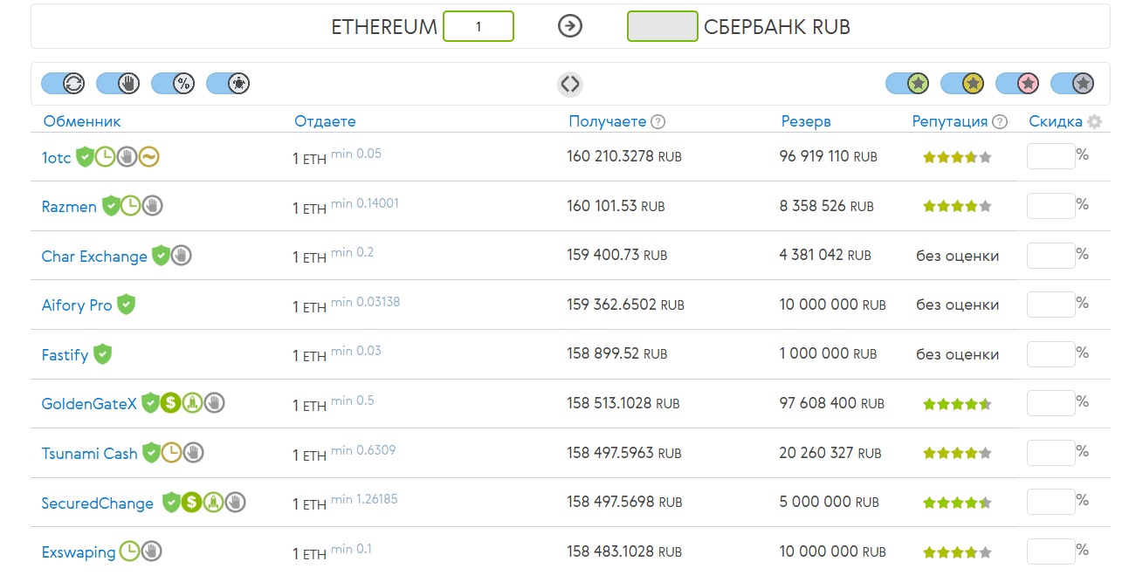Click the star rating for GoldenGateX
Screen dimensions: 1136x575
[957, 404]
